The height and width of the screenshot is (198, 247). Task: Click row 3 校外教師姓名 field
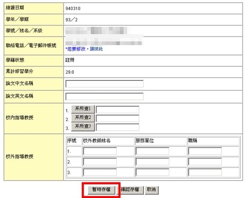click(100, 172)
